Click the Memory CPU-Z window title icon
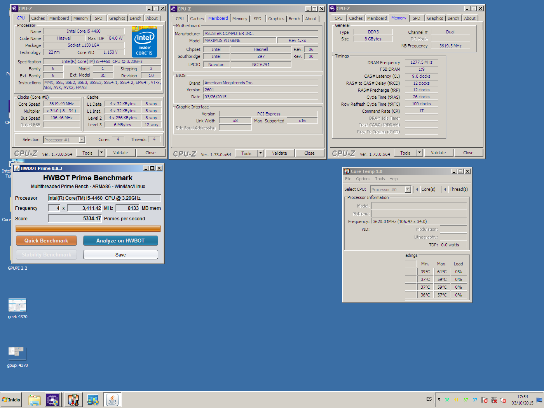544x408 pixels. tap(333, 9)
